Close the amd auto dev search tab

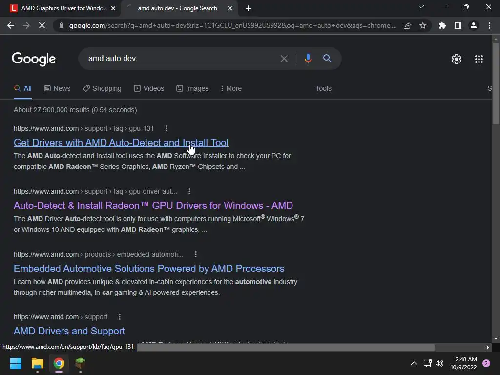click(x=230, y=8)
